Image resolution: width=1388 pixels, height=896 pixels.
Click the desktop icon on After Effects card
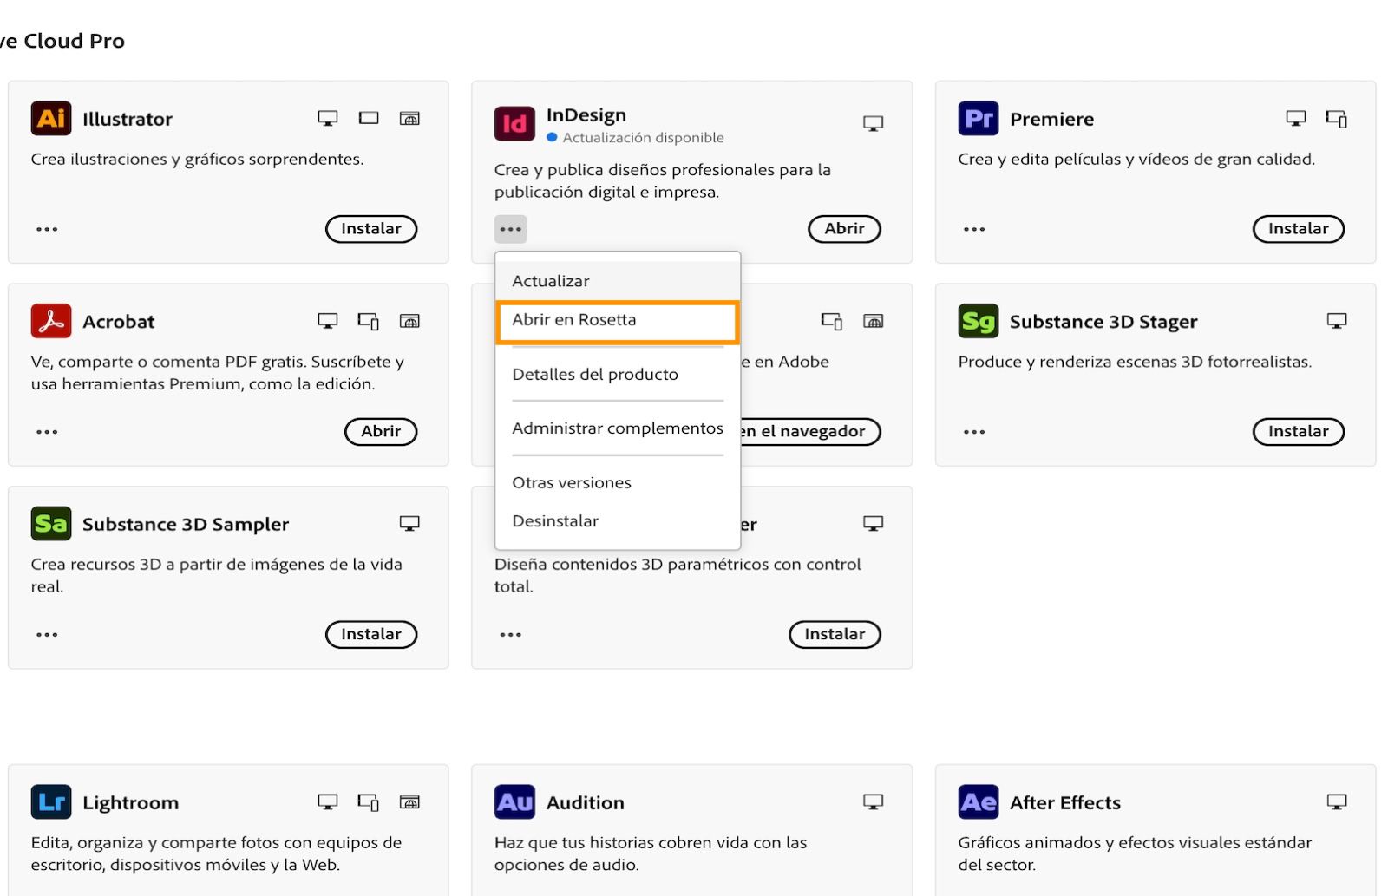click(1337, 801)
